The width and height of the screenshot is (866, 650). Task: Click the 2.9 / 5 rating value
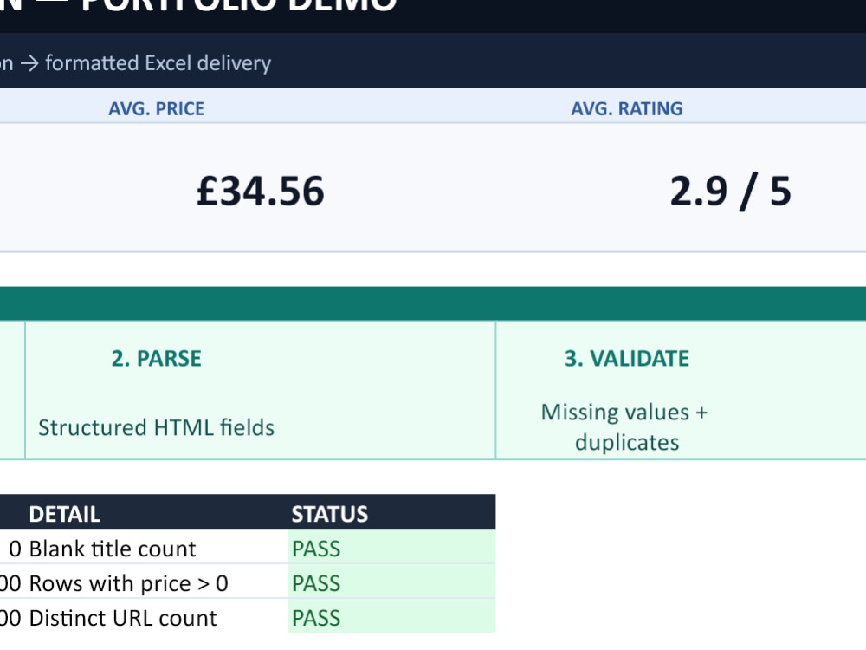730,192
